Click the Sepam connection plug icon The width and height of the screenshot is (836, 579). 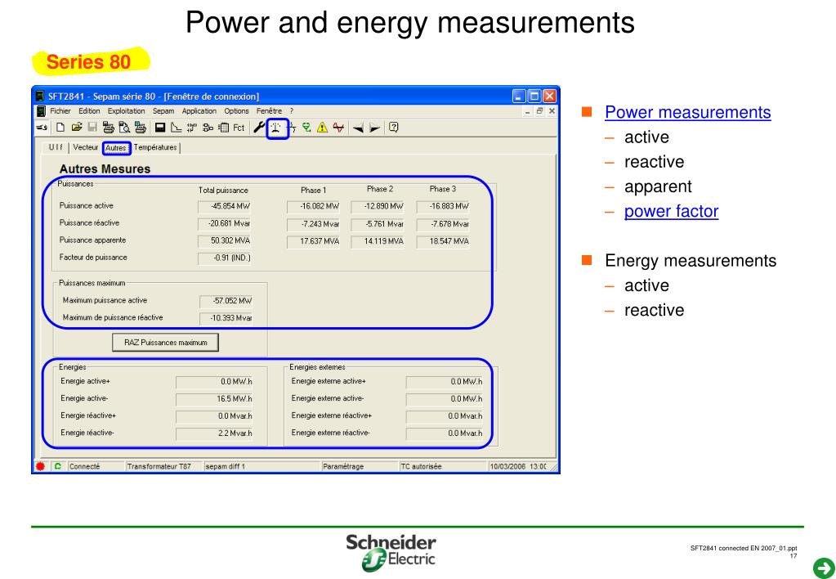point(42,128)
